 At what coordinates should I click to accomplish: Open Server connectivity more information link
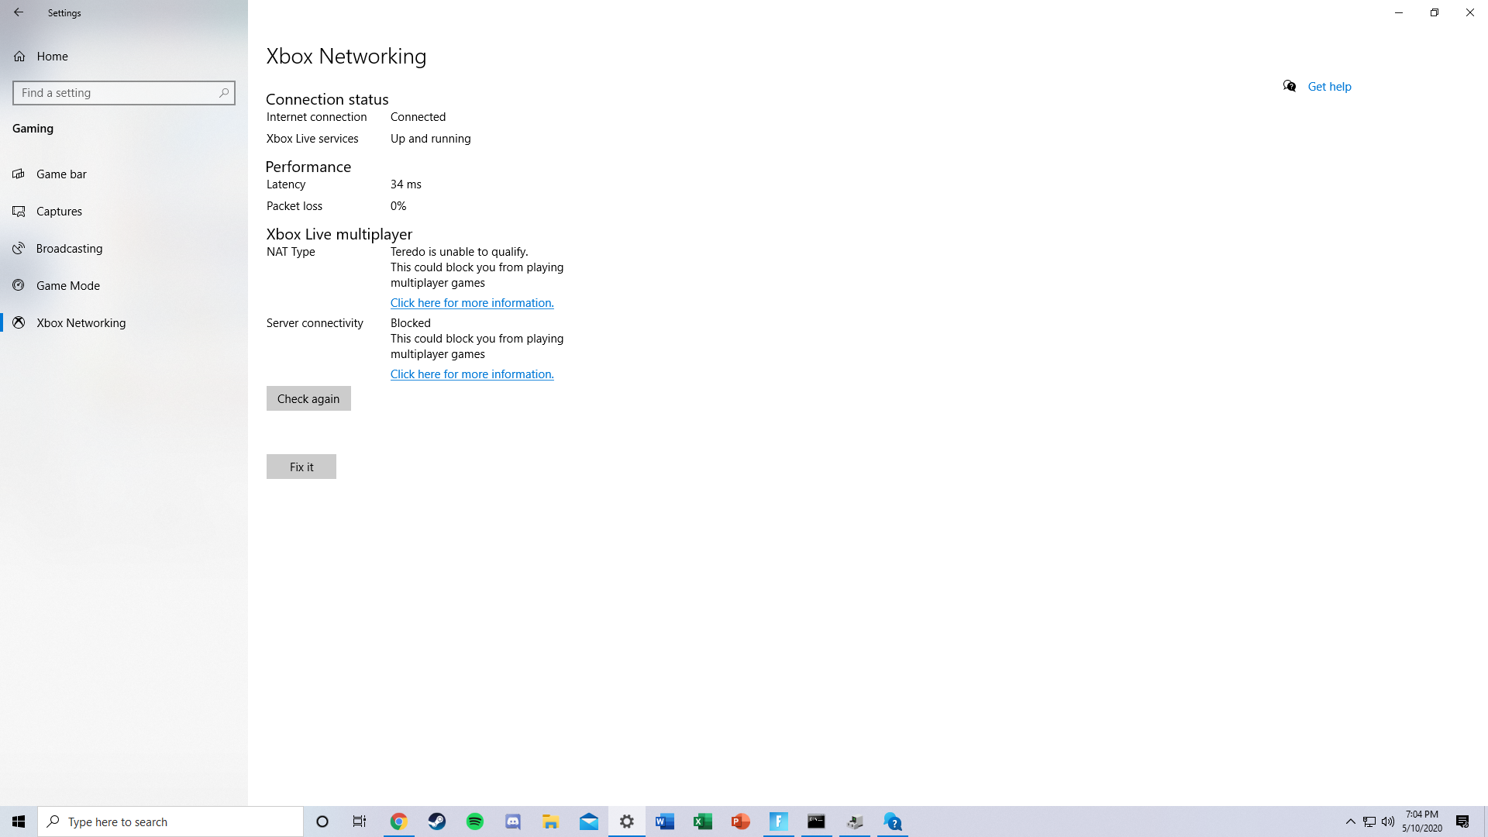pos(472,374)
